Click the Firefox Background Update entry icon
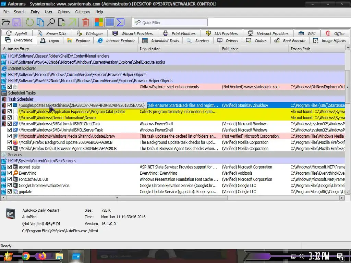The height and width of the screenshot is (263, 351). pos(15,142)
